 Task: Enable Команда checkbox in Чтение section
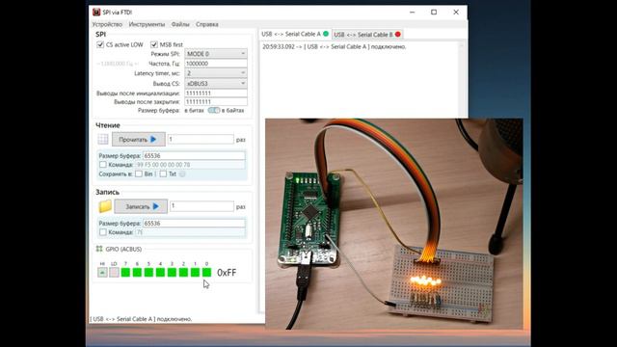pos(103,165)
